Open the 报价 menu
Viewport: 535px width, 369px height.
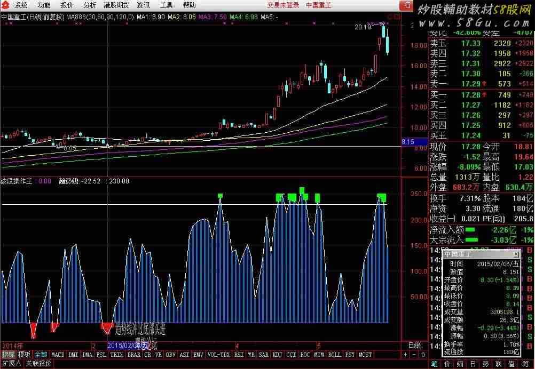(67, 5)
